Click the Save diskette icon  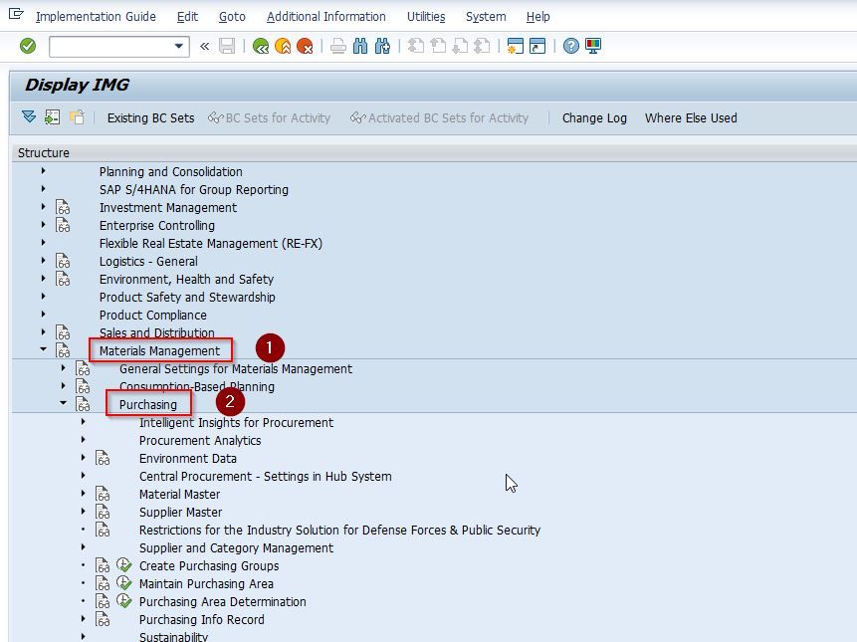pyautogui.click(x=227, y=46)
